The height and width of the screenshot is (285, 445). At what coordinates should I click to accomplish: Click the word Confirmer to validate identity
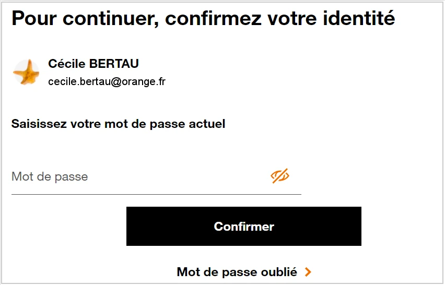click(x=244, y=227)
